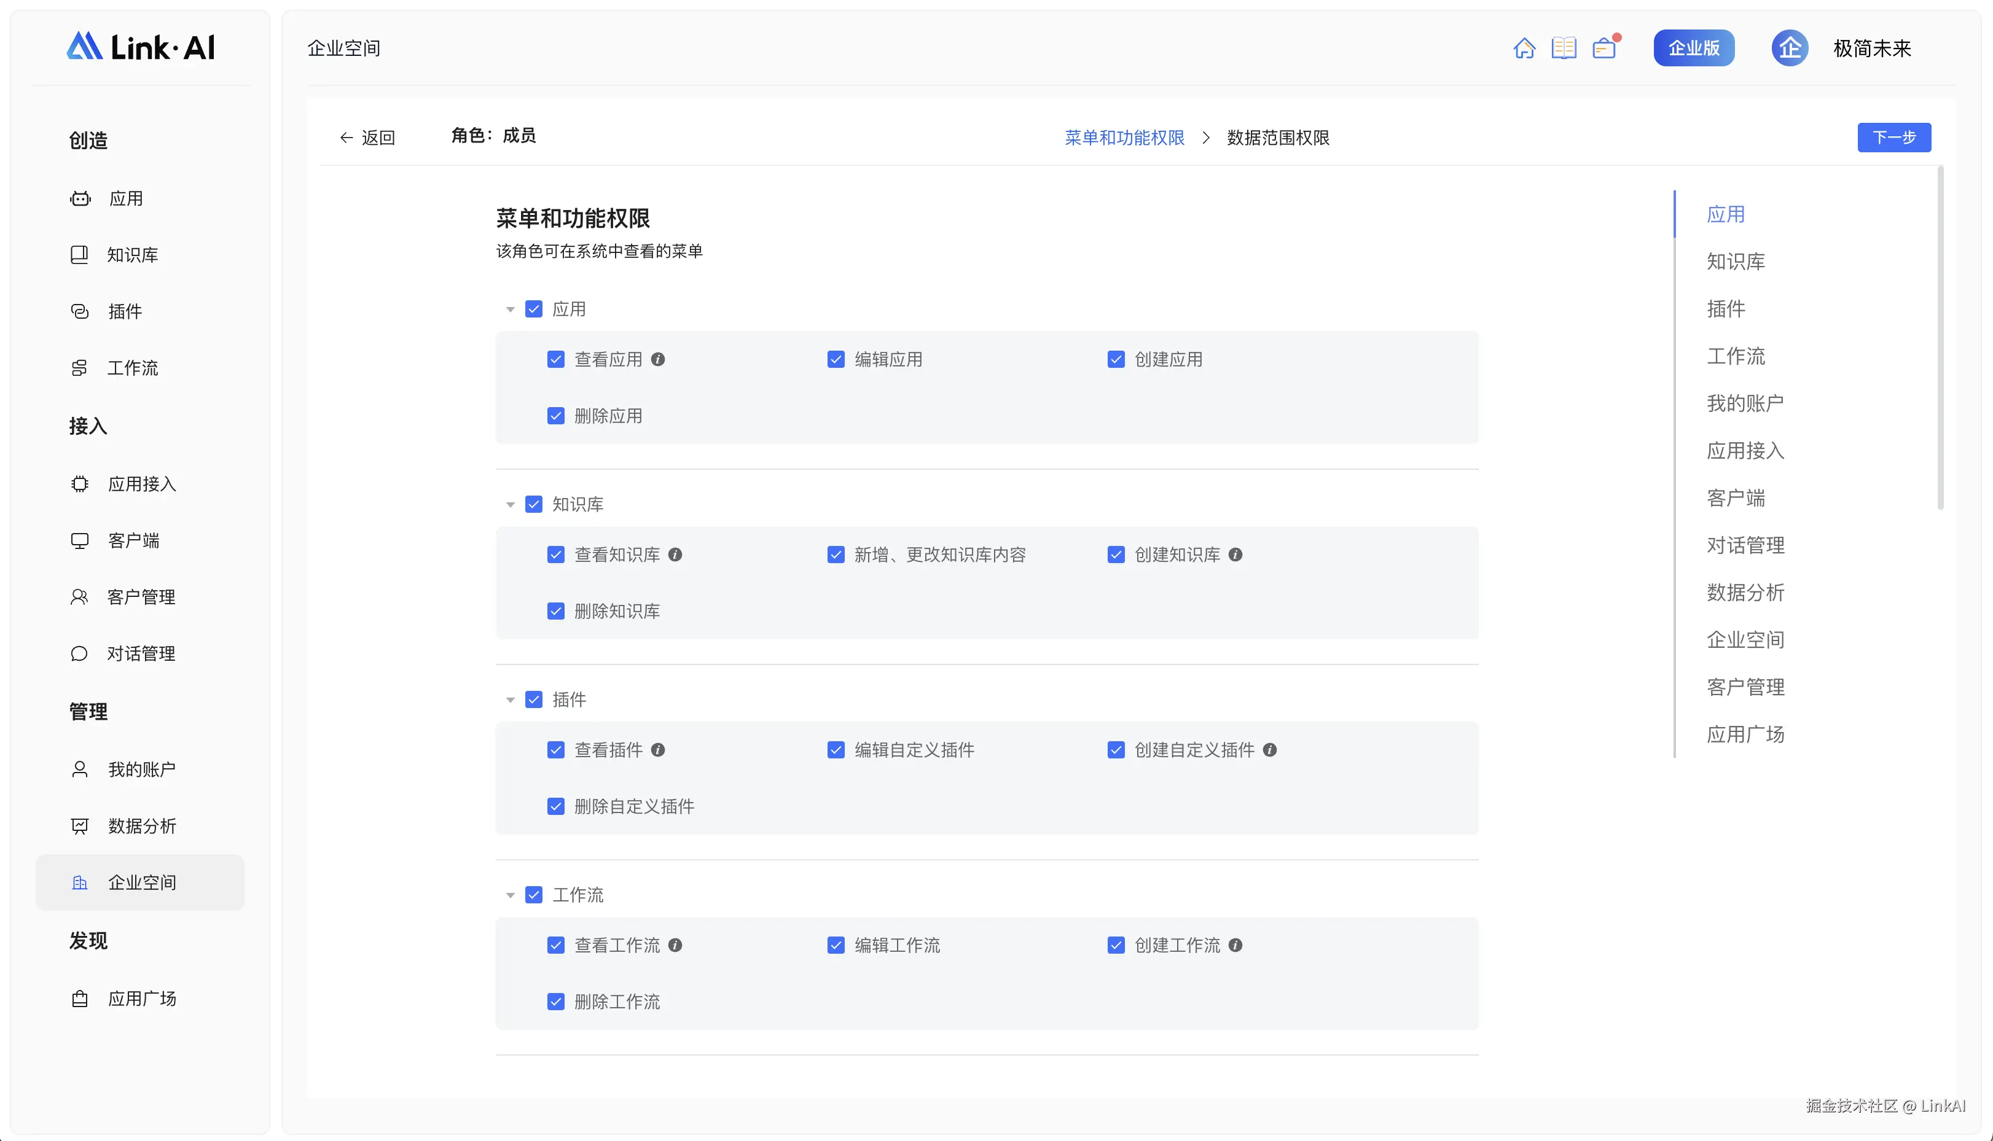Collapse the 知识库 section disclosure arrow
Image resolution: width=1993 pixels, height=1141 pixels.
click(511, 504)
